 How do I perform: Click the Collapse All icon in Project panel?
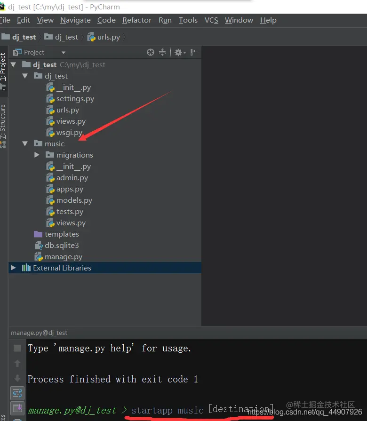click(x=162, y=52)
